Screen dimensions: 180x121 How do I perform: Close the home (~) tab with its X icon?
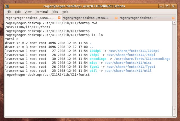(x=173, y=18)
